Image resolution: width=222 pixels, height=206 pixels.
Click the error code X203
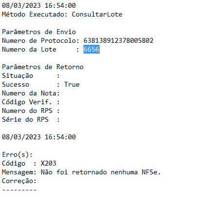tap(49, 163)
